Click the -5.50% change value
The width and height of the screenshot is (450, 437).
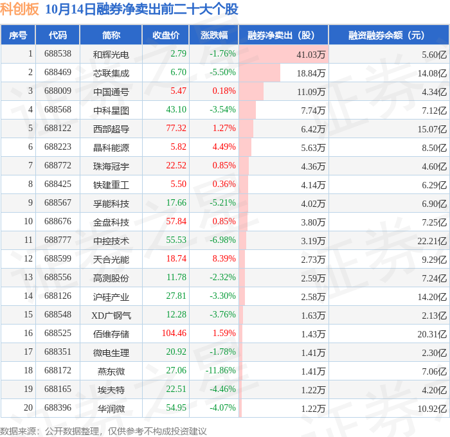222,73
